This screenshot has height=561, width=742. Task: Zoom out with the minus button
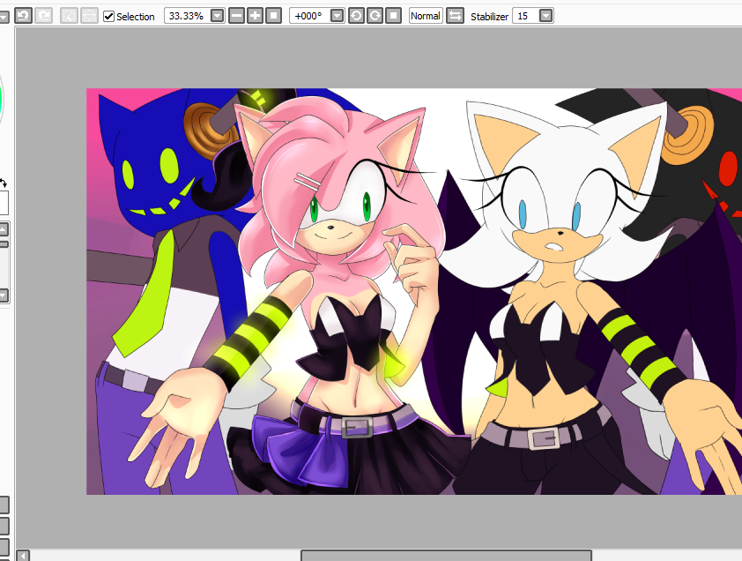point(236,16)
